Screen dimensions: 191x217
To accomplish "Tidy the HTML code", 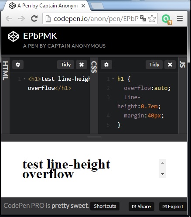I will point(66,65).
